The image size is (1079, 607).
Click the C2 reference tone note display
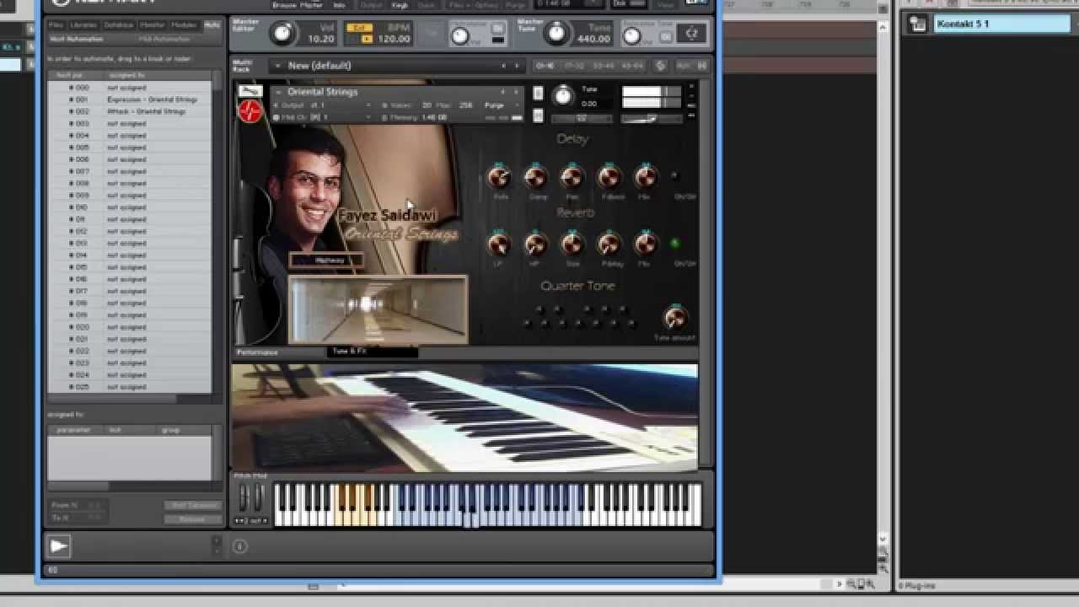692,34
